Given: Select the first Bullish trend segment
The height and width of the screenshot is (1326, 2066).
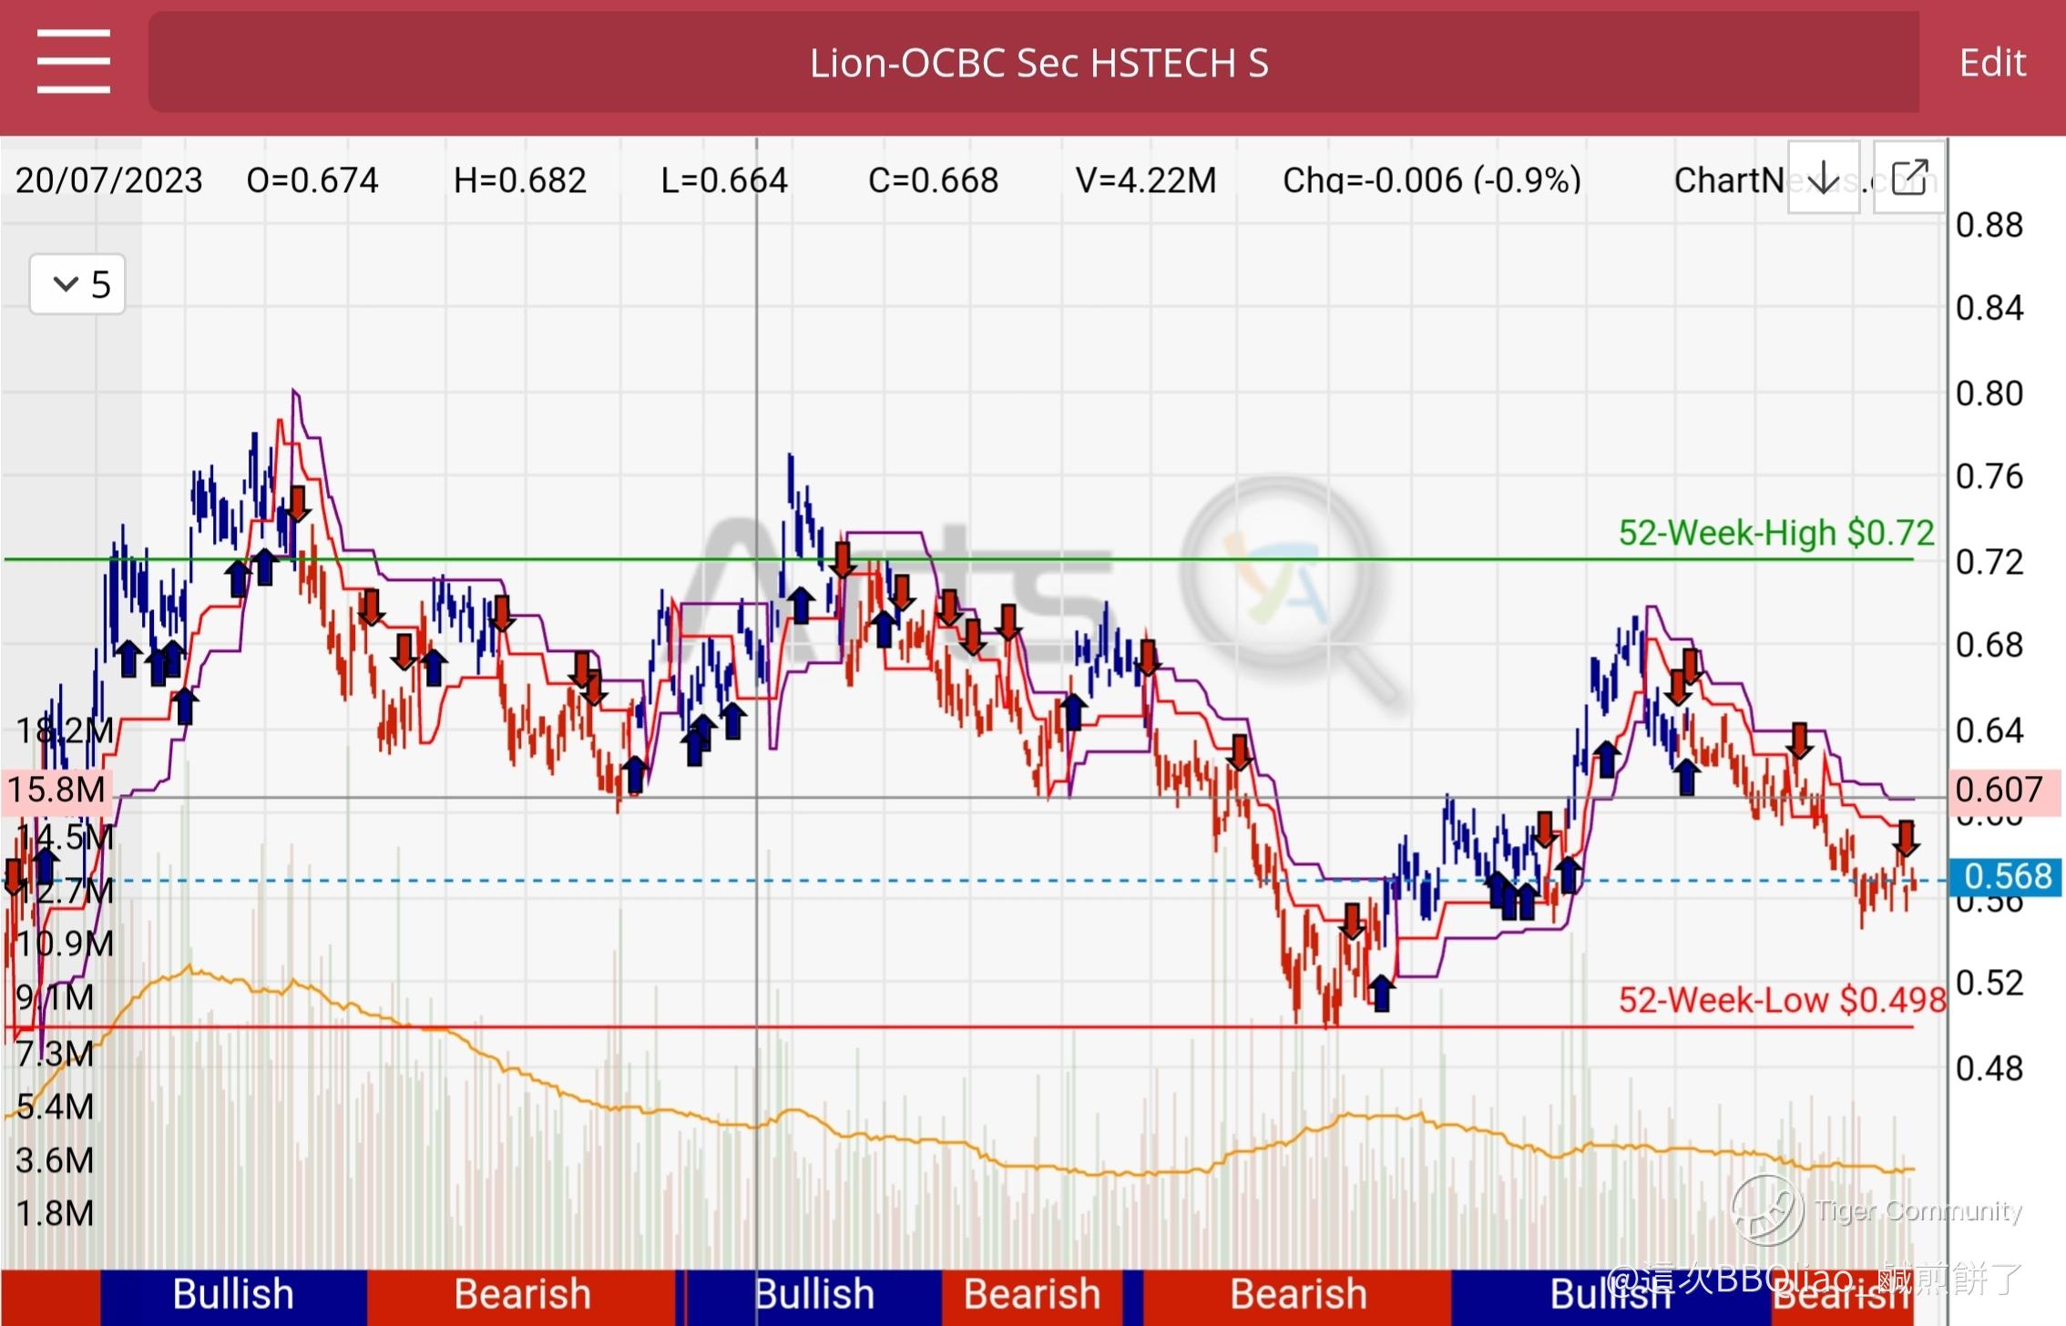Looking at the screenshot, I should click(x=233, y=1295).
